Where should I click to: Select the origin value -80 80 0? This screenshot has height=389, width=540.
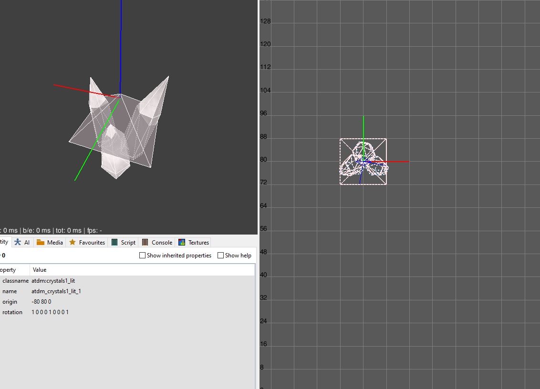pos(42,302)
